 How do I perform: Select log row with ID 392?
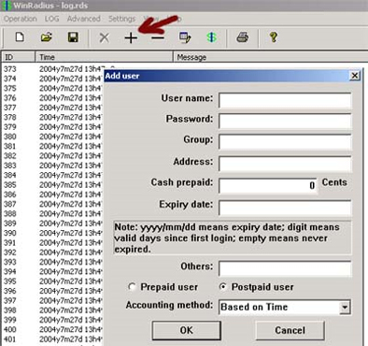pos(52,252)
